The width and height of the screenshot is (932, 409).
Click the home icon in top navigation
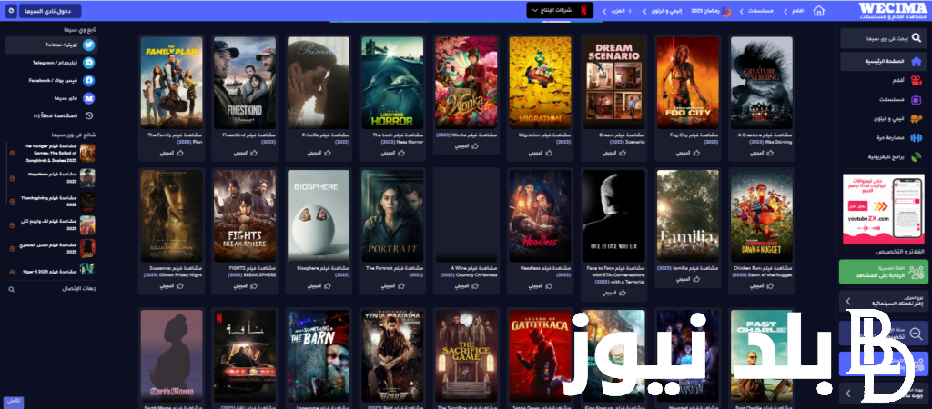click(x=819, y=11)
